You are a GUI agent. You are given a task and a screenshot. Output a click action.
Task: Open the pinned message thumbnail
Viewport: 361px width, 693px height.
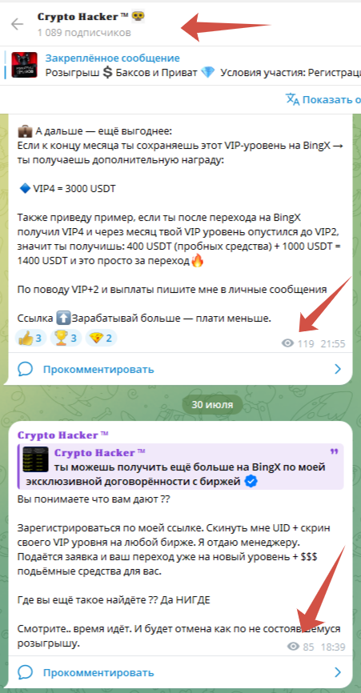coord(24,65)
